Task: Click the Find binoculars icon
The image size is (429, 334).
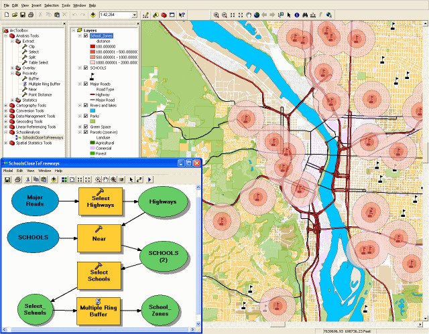Action: [305, 14]
